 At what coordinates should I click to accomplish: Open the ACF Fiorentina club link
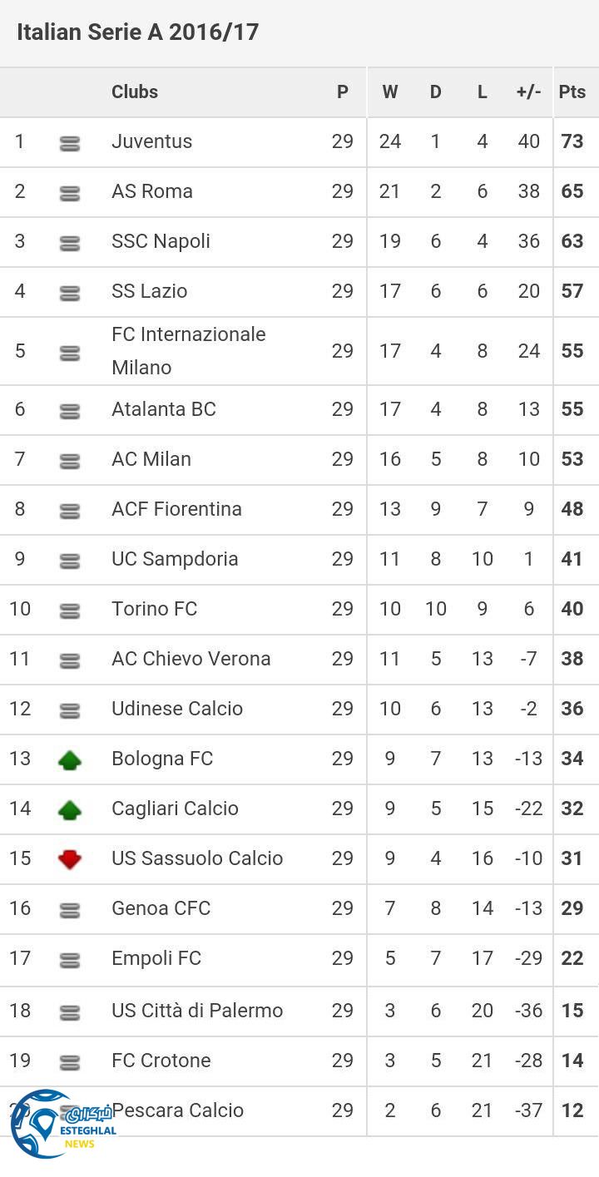pos(176,509)
